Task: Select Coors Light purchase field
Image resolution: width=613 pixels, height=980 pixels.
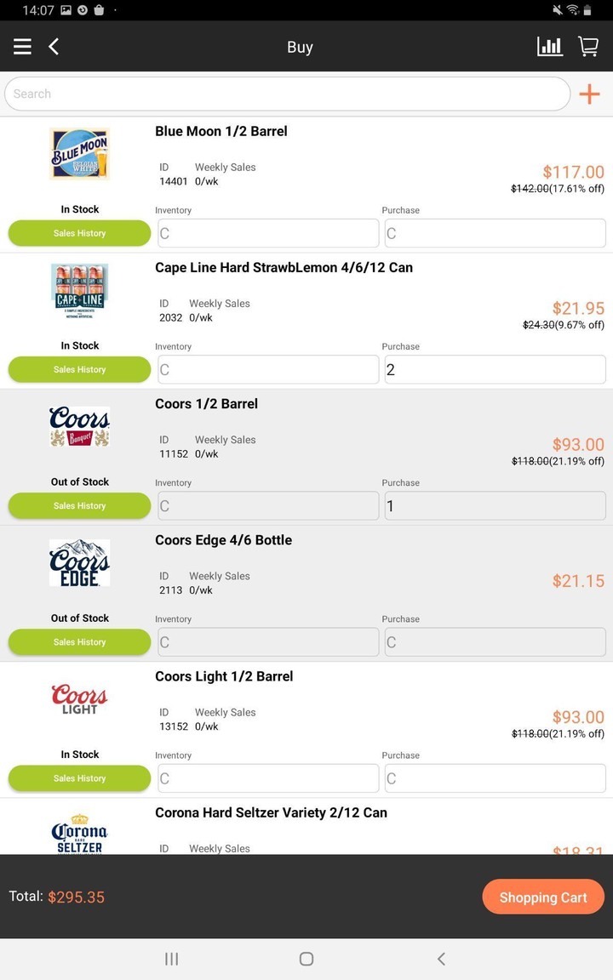Action: pos(495,778)
